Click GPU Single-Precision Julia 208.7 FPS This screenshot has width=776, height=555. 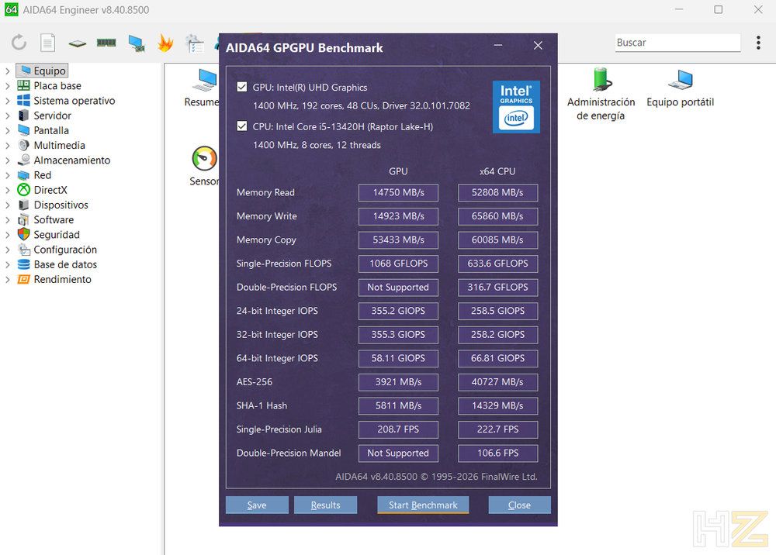click(398, 429)
